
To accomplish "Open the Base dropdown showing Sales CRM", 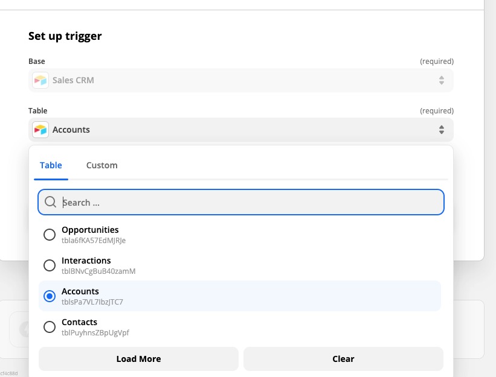I will click(x=241, y=80).
